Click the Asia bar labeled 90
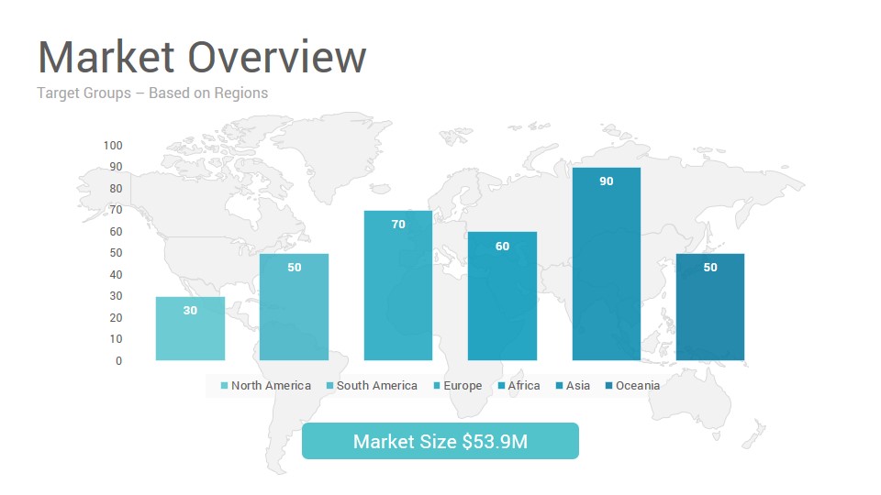Image resolution: width=881 pixels, height=495 pixels. (607, 264)
